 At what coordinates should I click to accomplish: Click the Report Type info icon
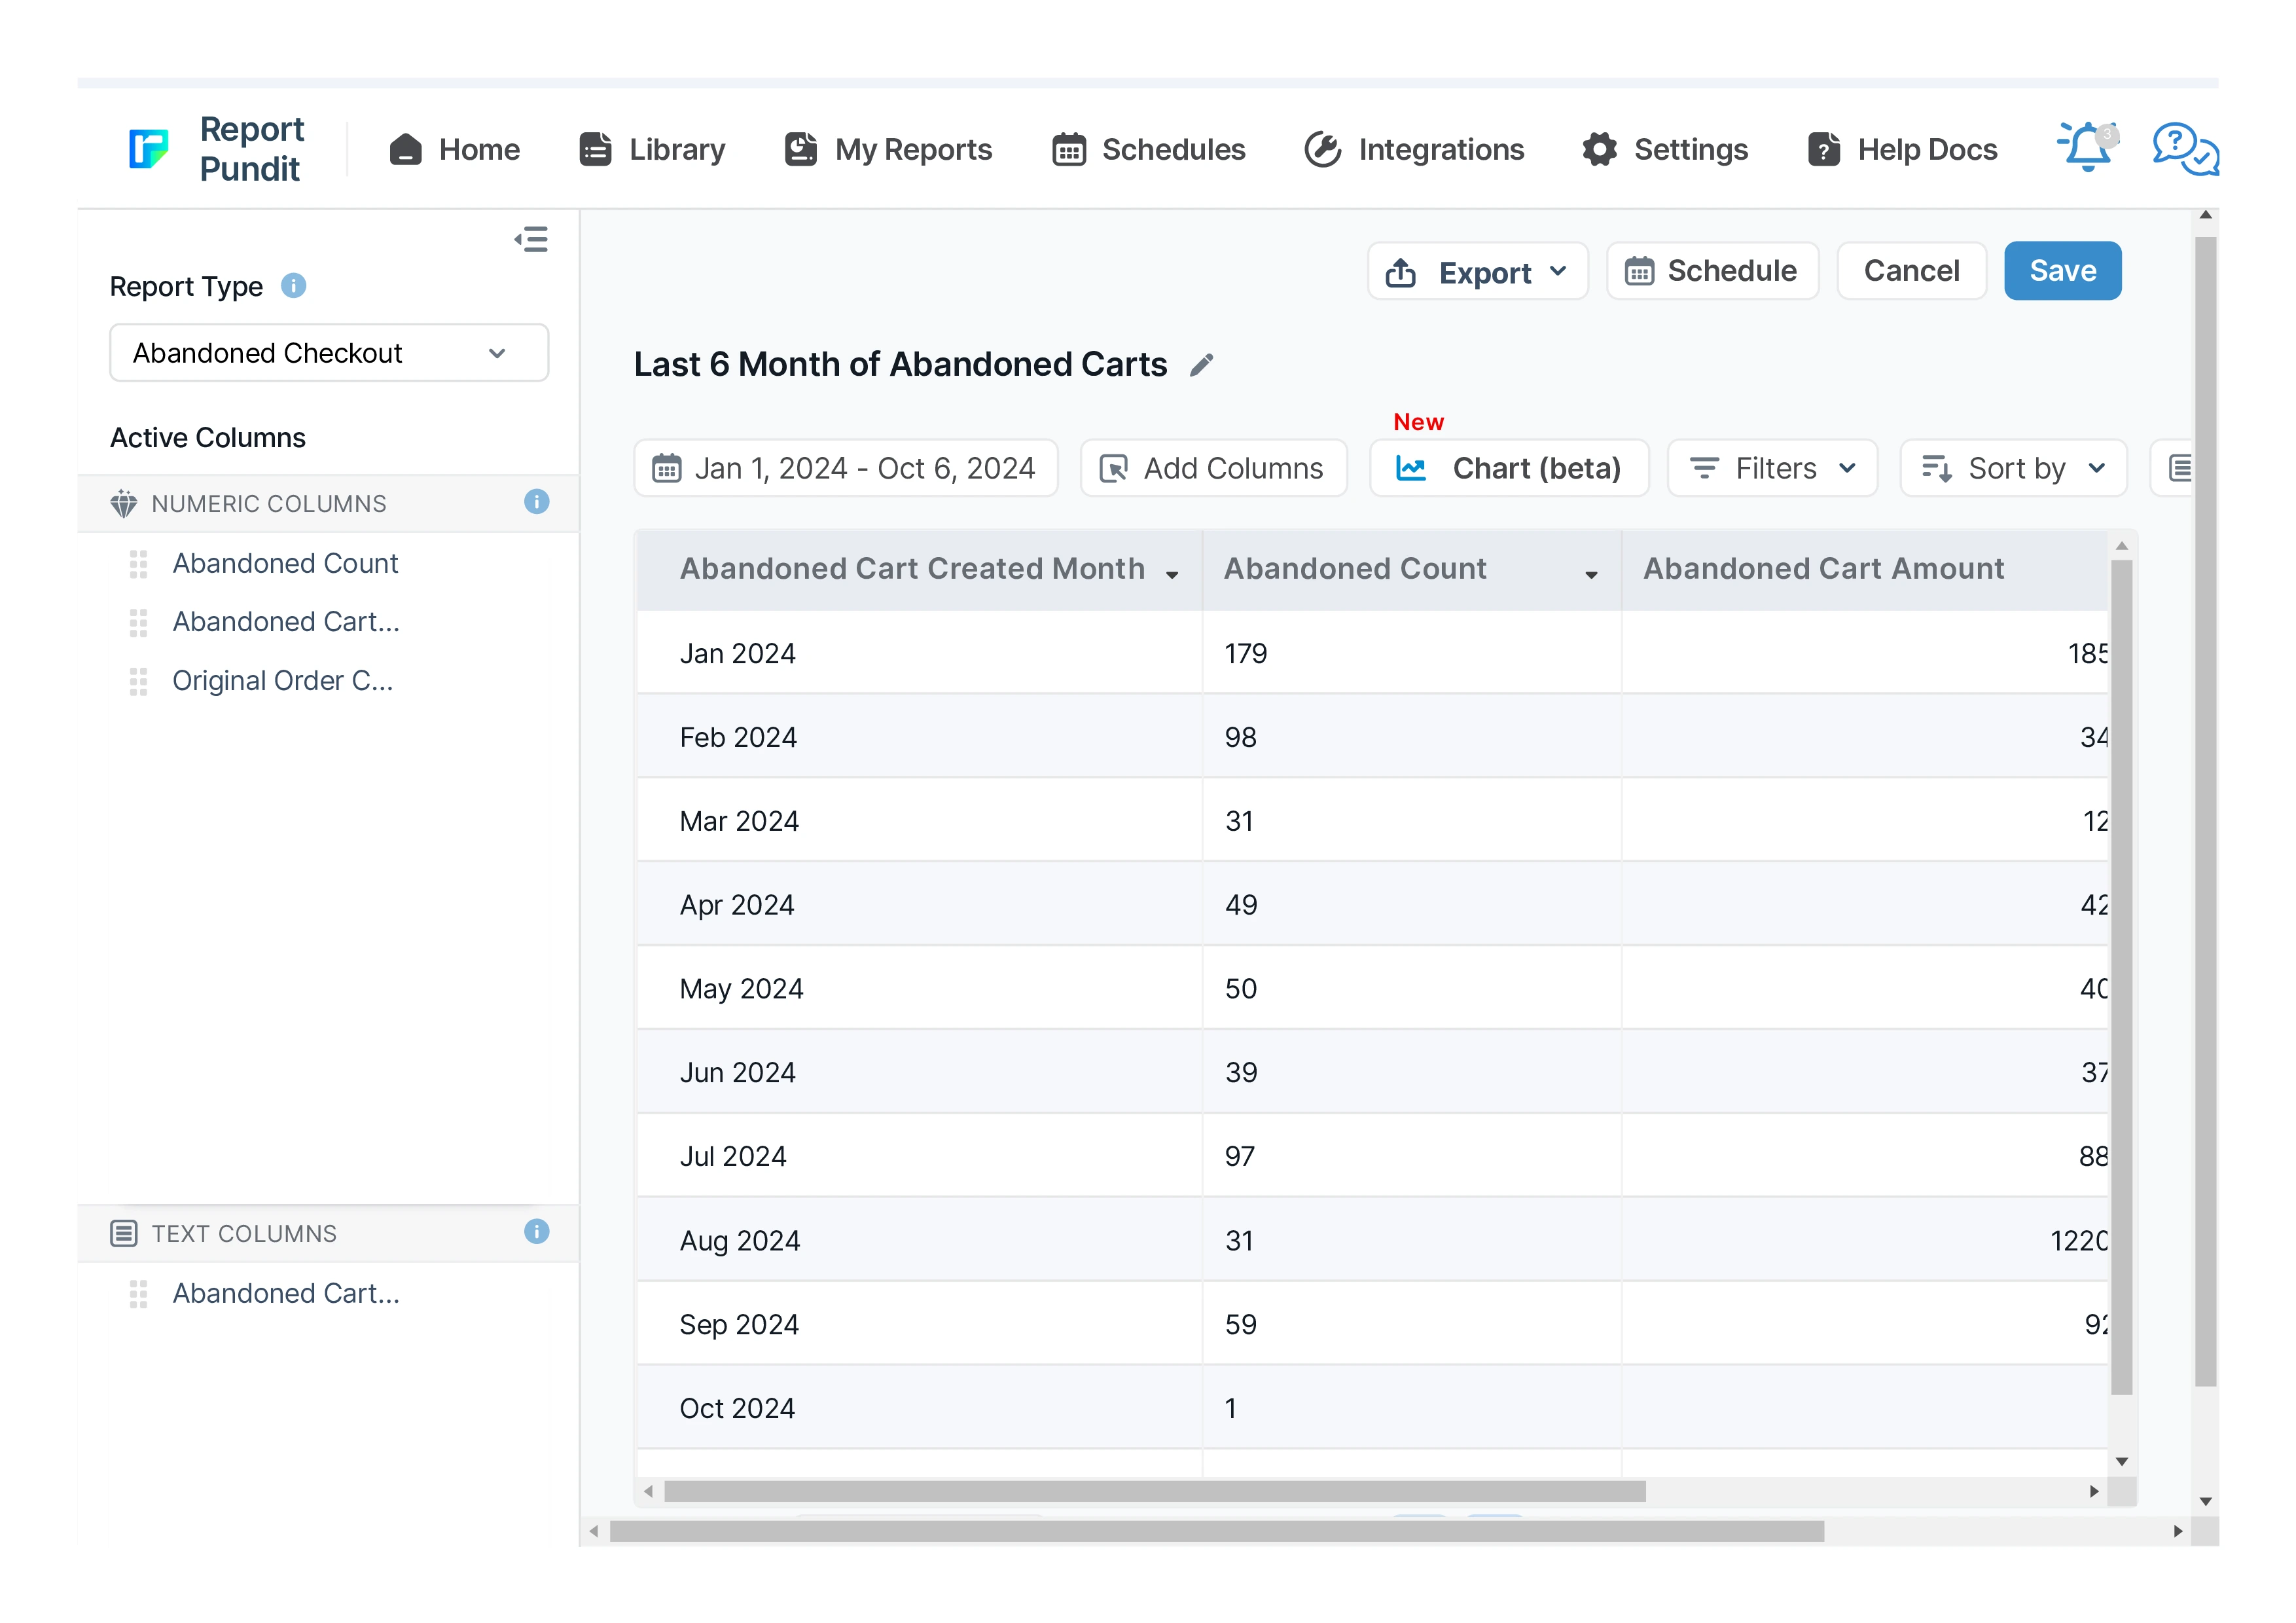coord(293,286)
